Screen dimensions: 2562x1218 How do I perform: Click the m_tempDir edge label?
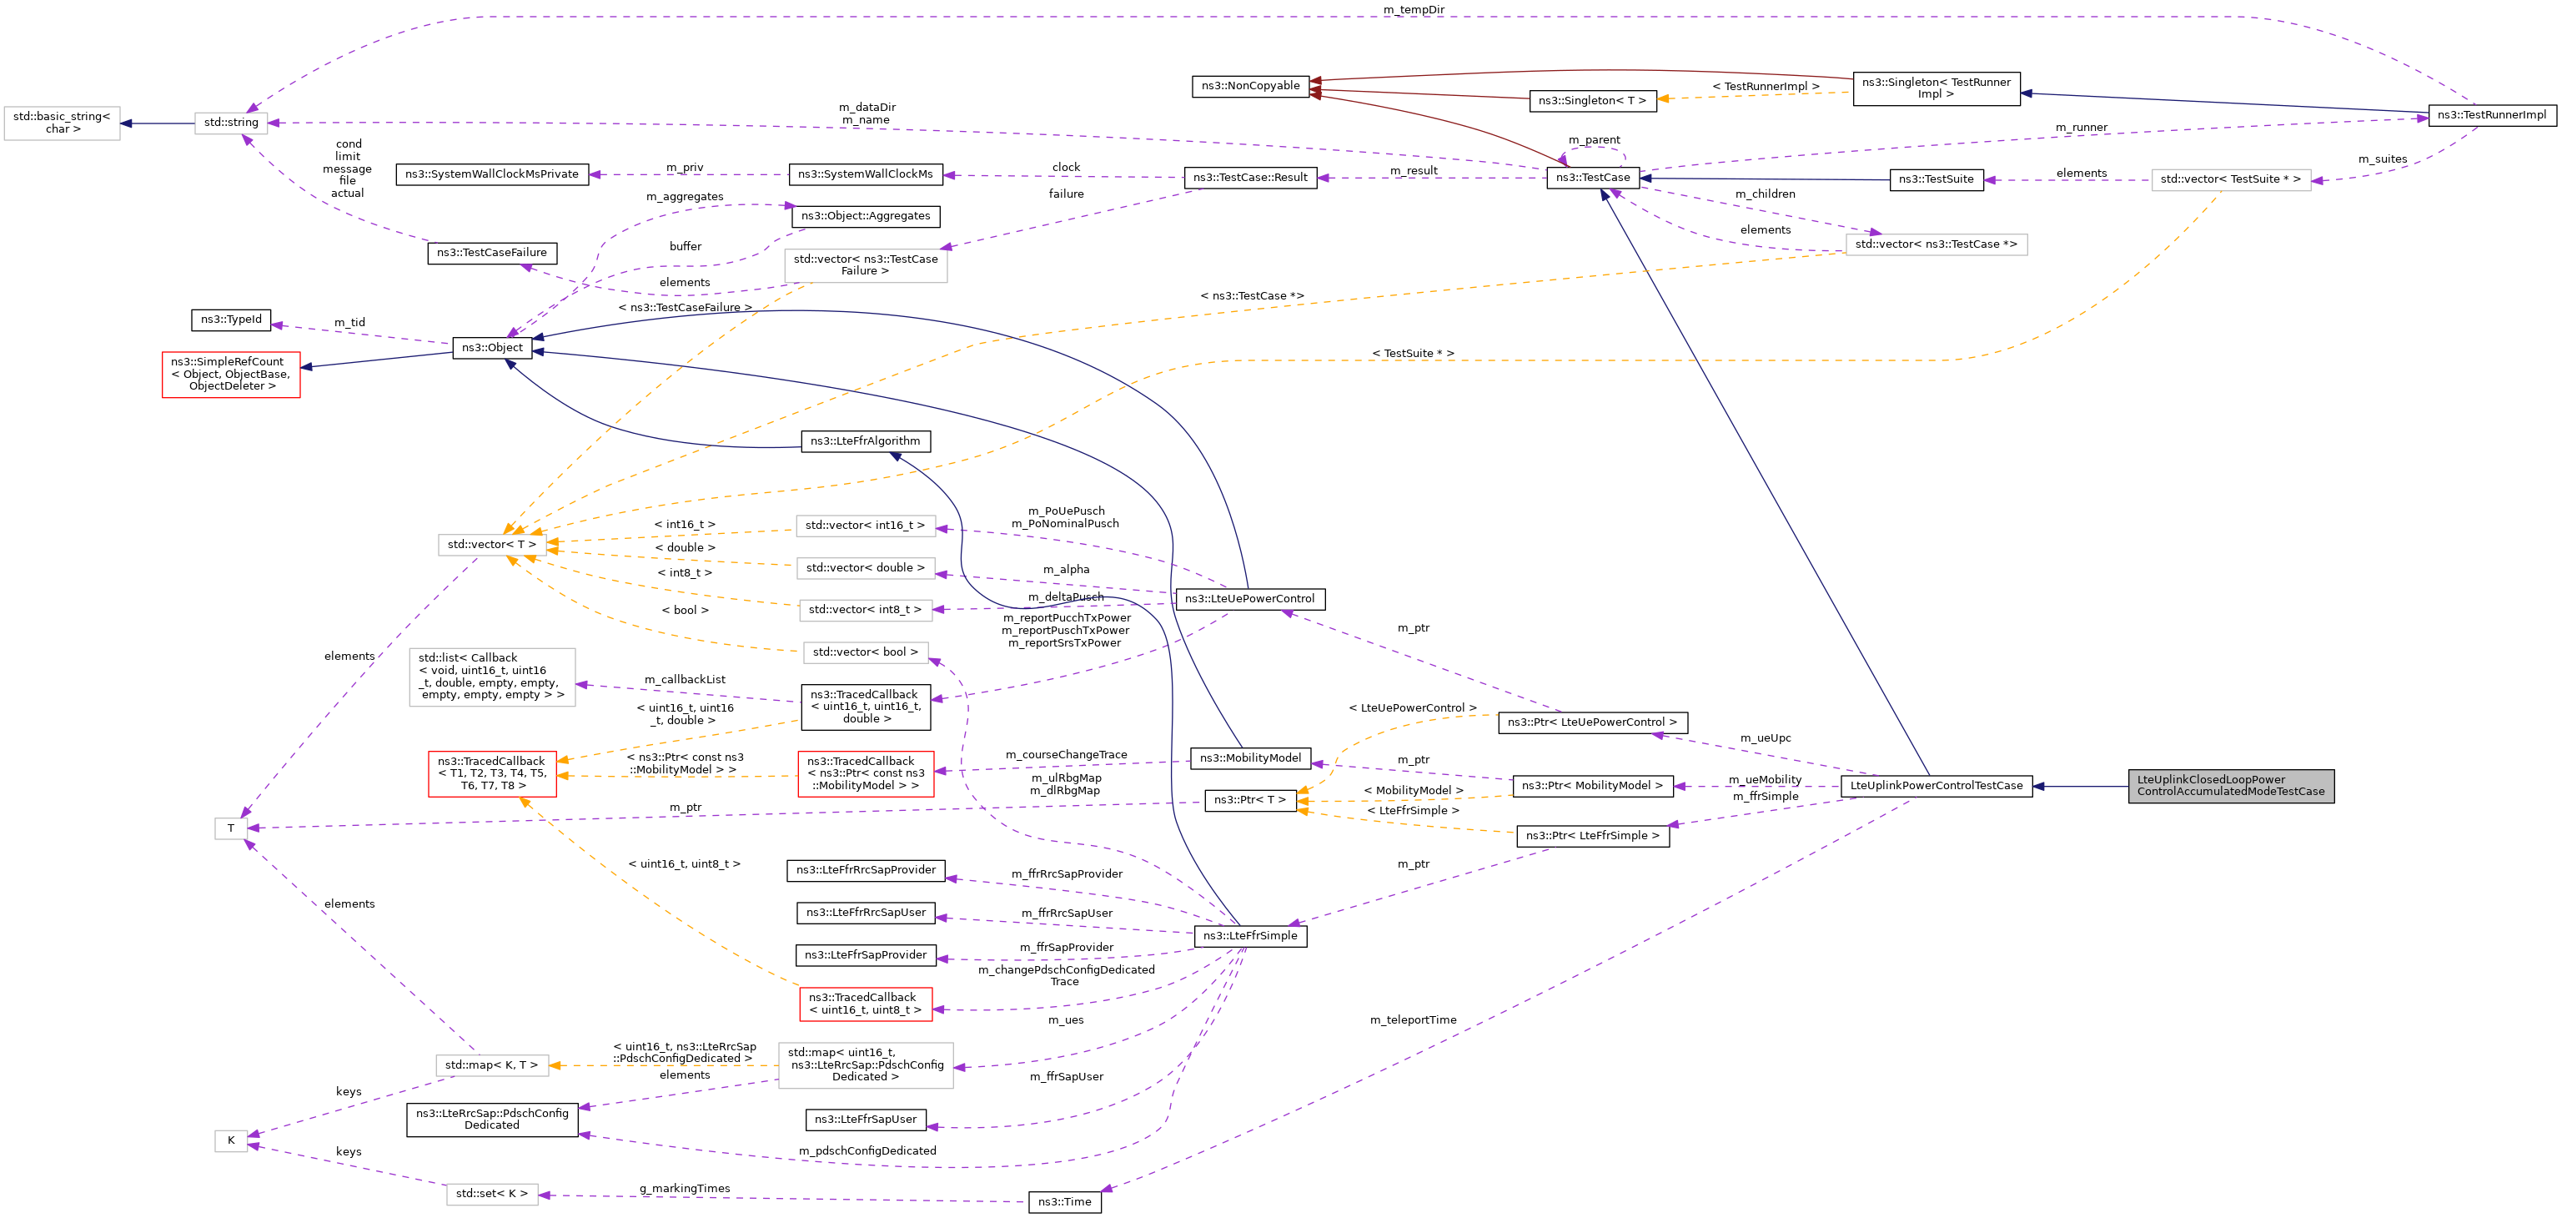[1414, 10]
